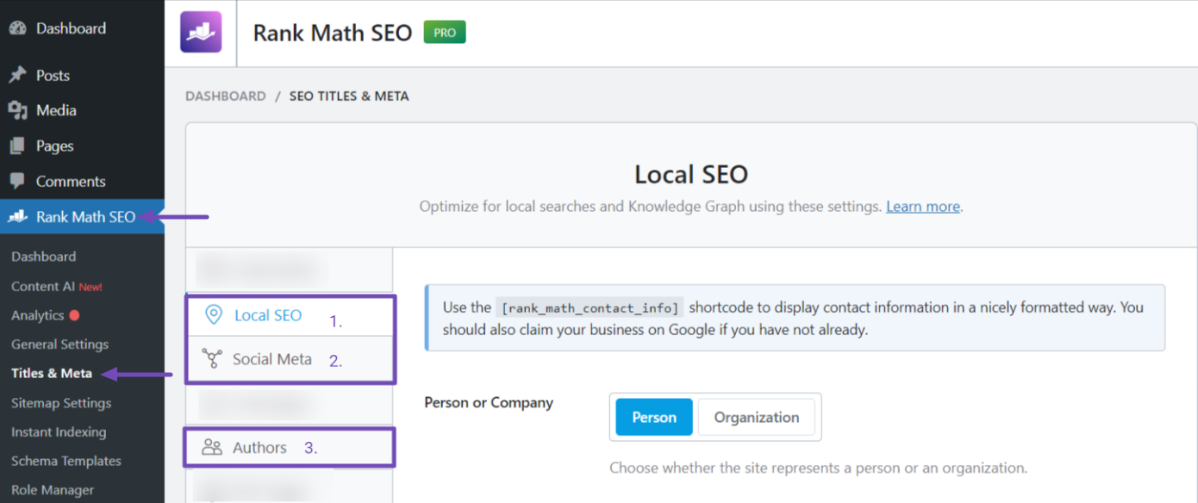Viewport: 1198px width, 503px height.
Task: Open Role Manager submenu item
Action: click(x=53, y=490)
